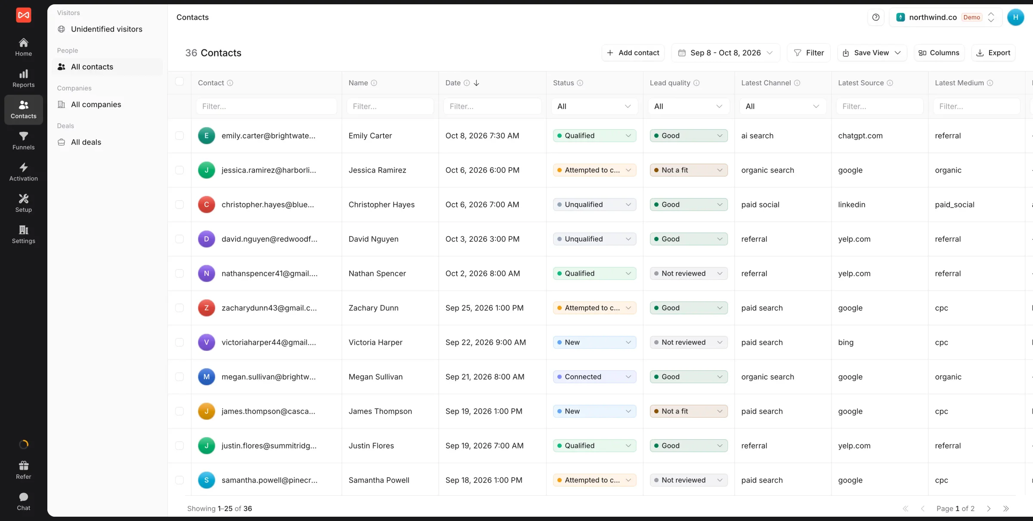Screen dimensions: 1033x521
Task: Open the Sep 8 - Oct 8 date range dropdown
Action: (726, 53)
